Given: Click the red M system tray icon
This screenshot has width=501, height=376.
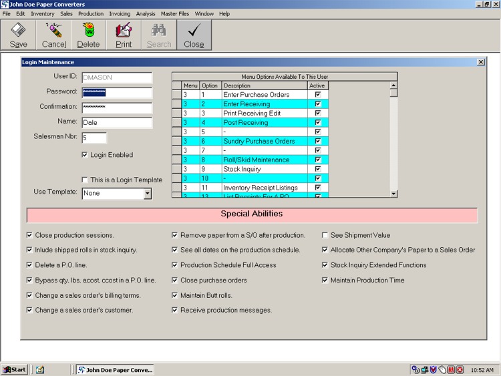Looking at the screenshot, I should pos(451,370).
